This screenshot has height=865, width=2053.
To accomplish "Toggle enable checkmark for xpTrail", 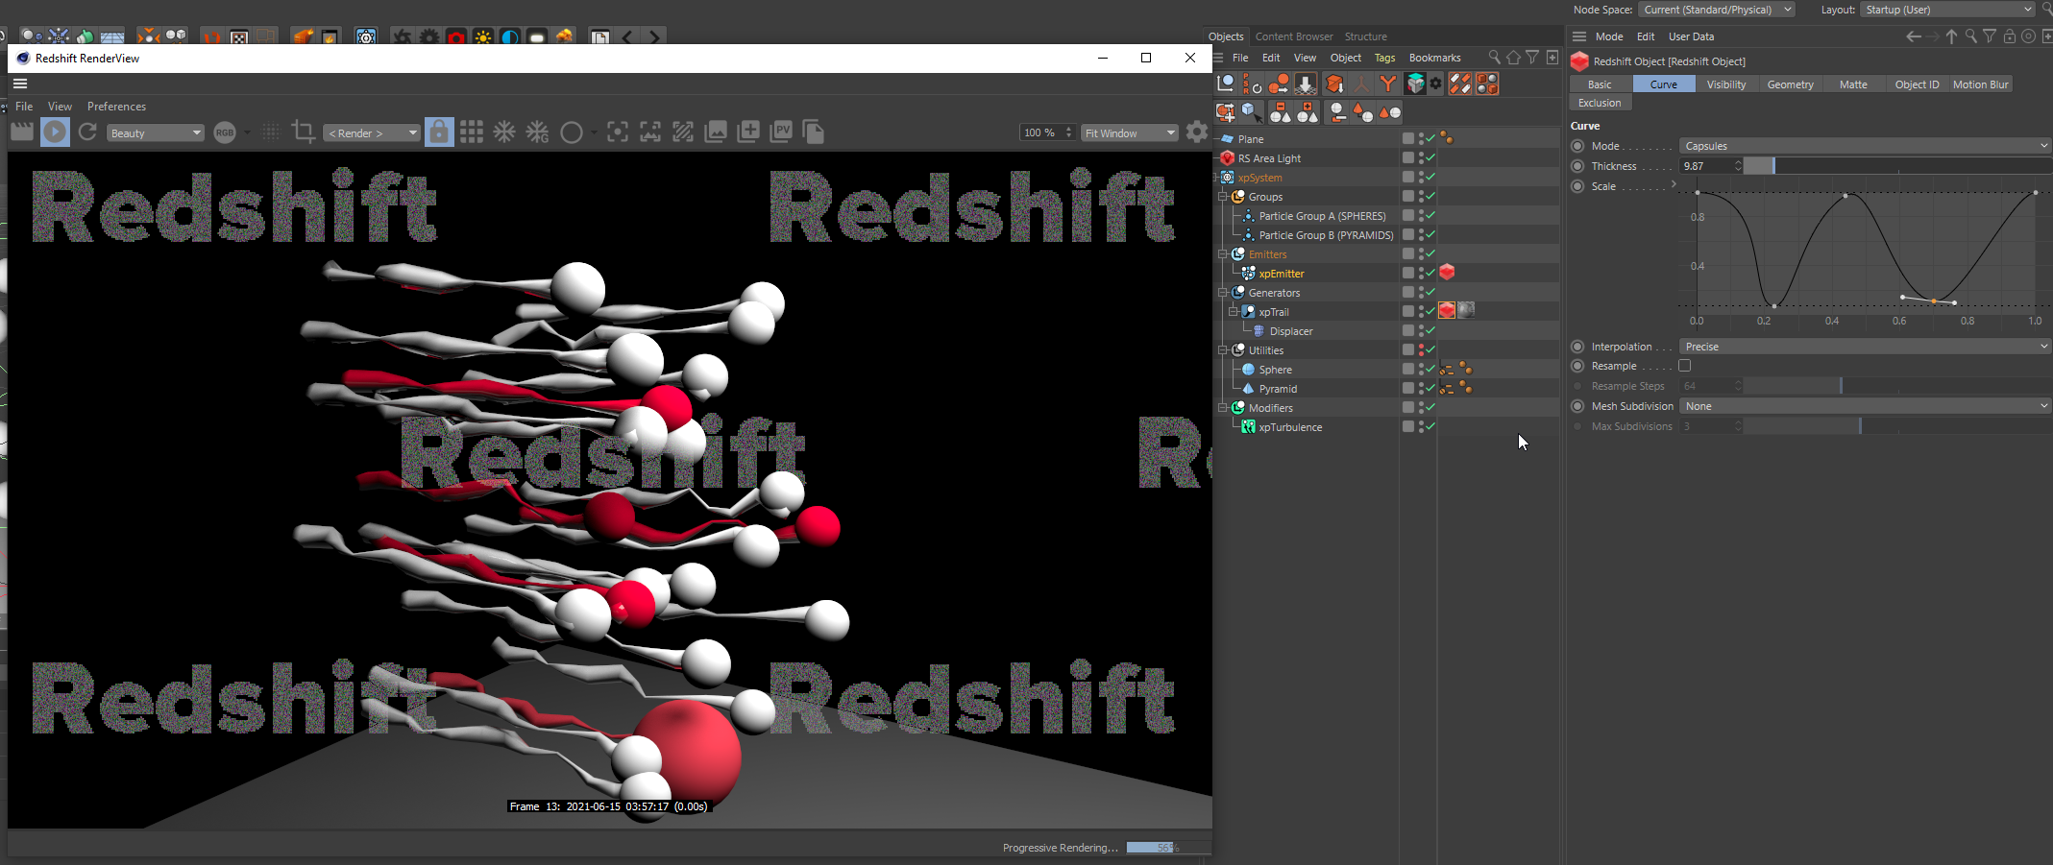I will click(x=1430, y=311).
